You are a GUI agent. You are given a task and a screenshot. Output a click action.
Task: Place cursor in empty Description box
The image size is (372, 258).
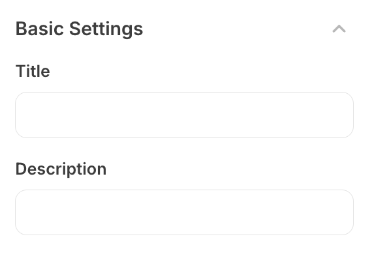(x=184, y=212)
